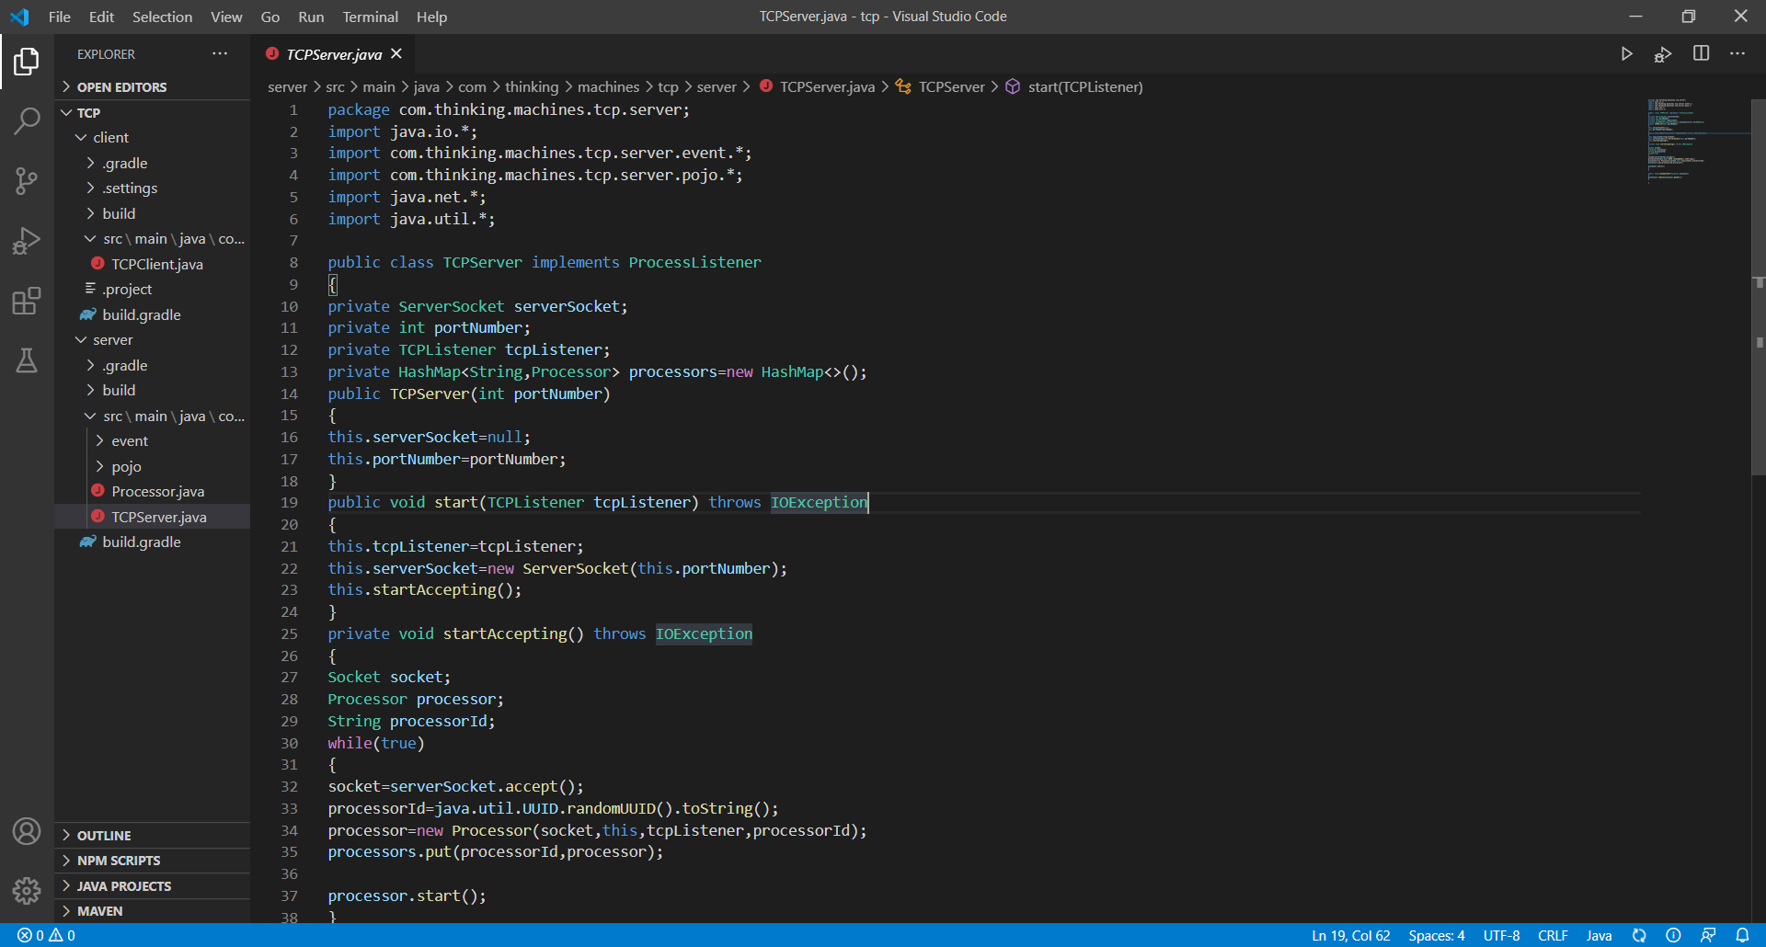Image resolution: width=1766 pixels, height=947 pixels.
Task: Open TCPClient.java in the explorer
Action: (153, 264)
